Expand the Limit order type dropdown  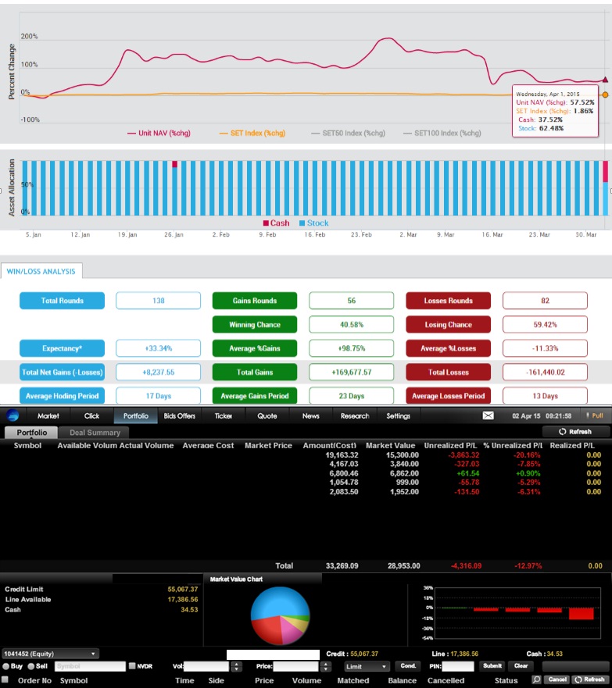click(367, 666)
